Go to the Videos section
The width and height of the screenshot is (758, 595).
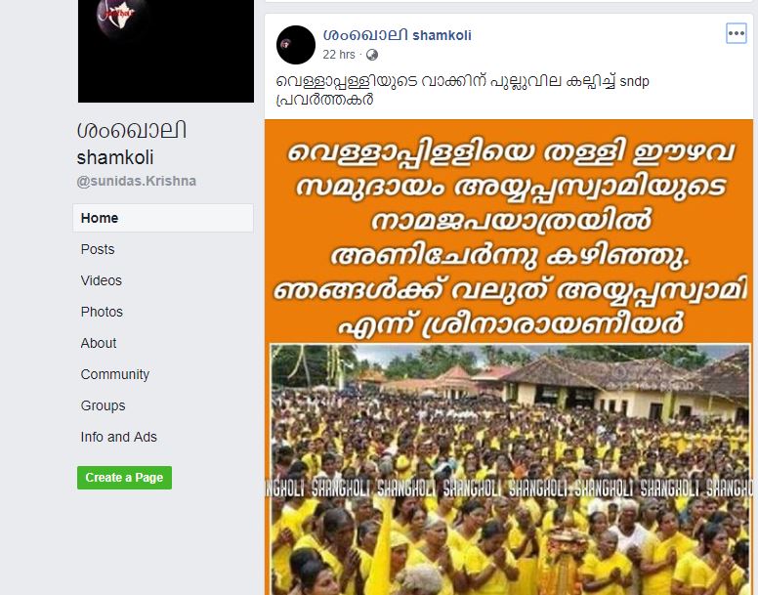tap(101, 280)
